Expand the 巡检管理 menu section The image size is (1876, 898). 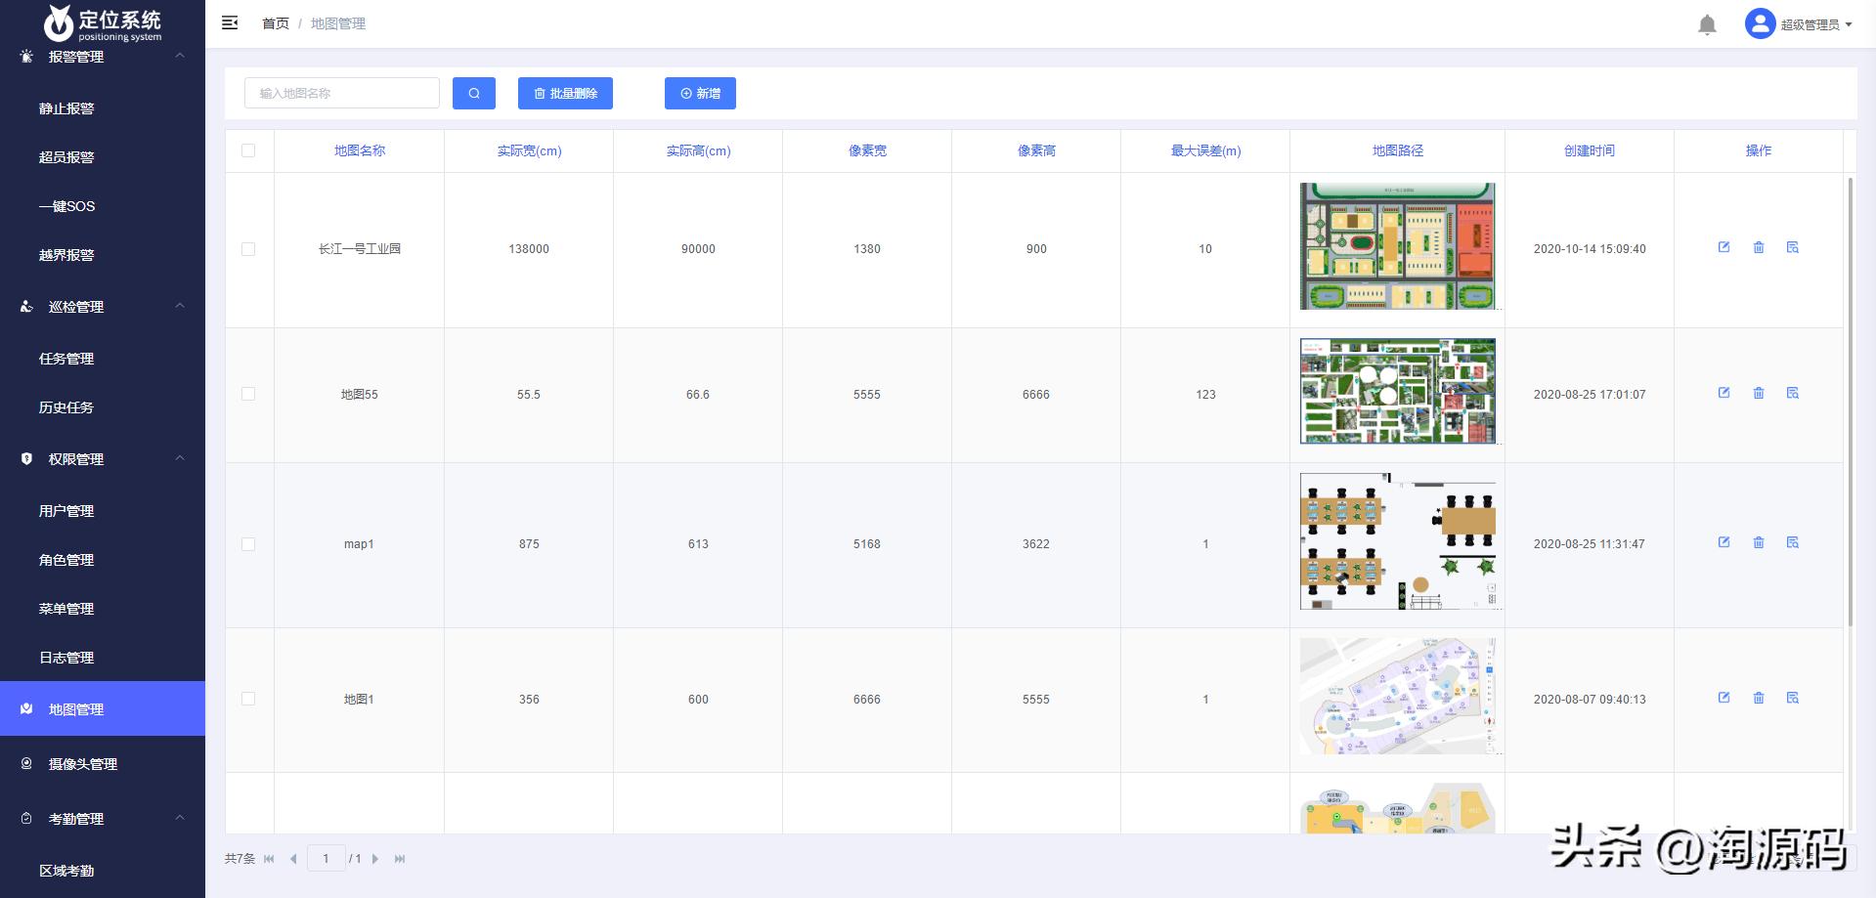coord(179,306)
